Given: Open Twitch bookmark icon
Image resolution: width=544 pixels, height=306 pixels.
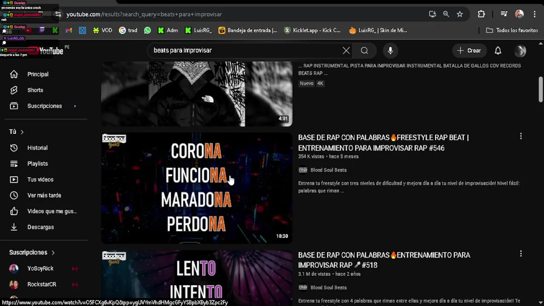Looking at the screenshot, I should 42,30.
